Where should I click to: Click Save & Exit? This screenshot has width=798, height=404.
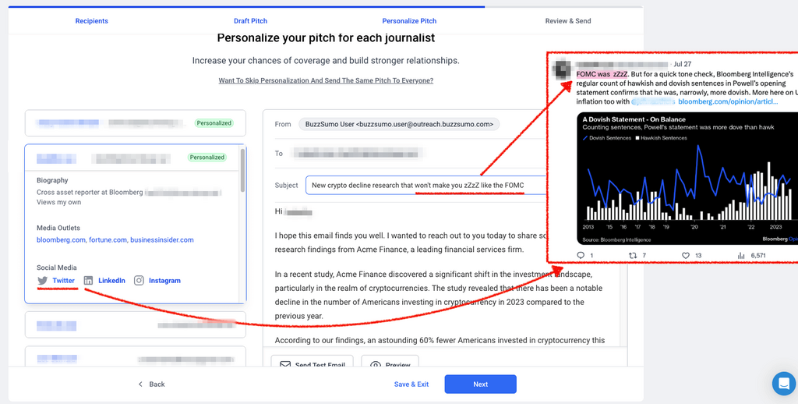[411, 385]
